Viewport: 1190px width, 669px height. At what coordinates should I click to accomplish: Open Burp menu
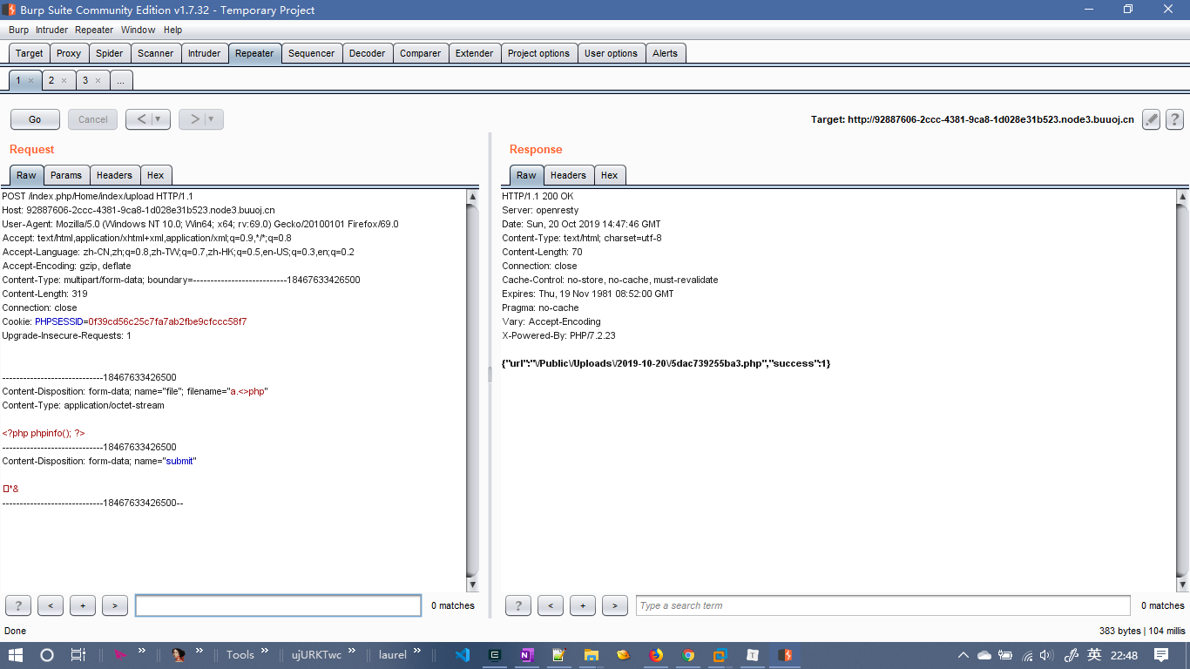tap(18, 30)
